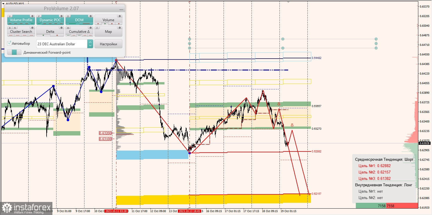
Task: Click the 0.63270 level price label
Action: (x=316, y=129)
